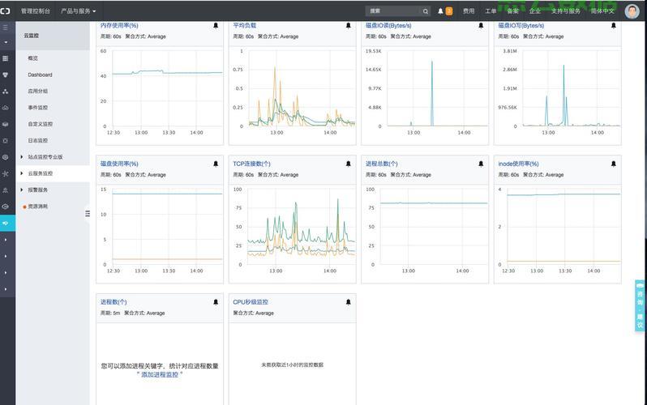Click the 云监控 header in the sidebar

click(x=32, y=36)
